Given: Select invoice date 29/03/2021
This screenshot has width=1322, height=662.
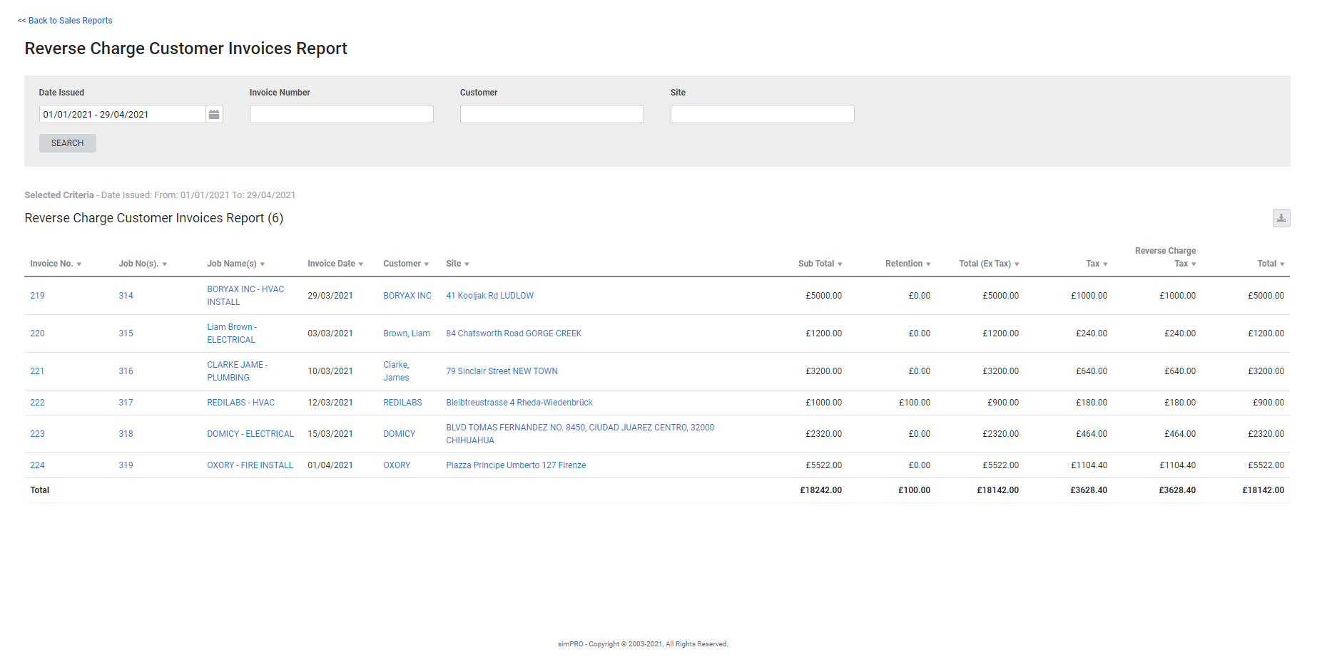Looking at the screenshot, I should click(330, 296).
